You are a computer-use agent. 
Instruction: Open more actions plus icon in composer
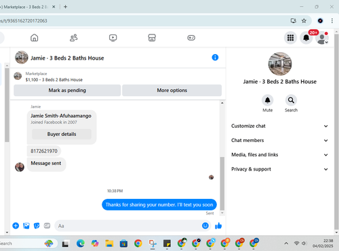(16, 225)
